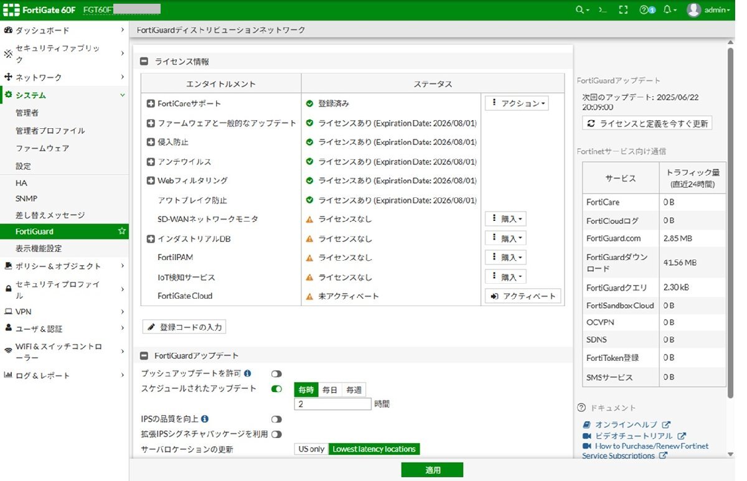Toggle プッシュアップデートを許可 switch
Image resolution: width=747 pixels, height=481 pixels.
[x=276, y=373]
